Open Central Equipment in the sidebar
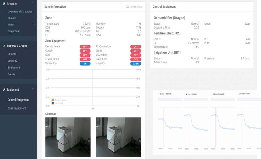The height and width of the screenshot is (159, 261). (18, 100)
